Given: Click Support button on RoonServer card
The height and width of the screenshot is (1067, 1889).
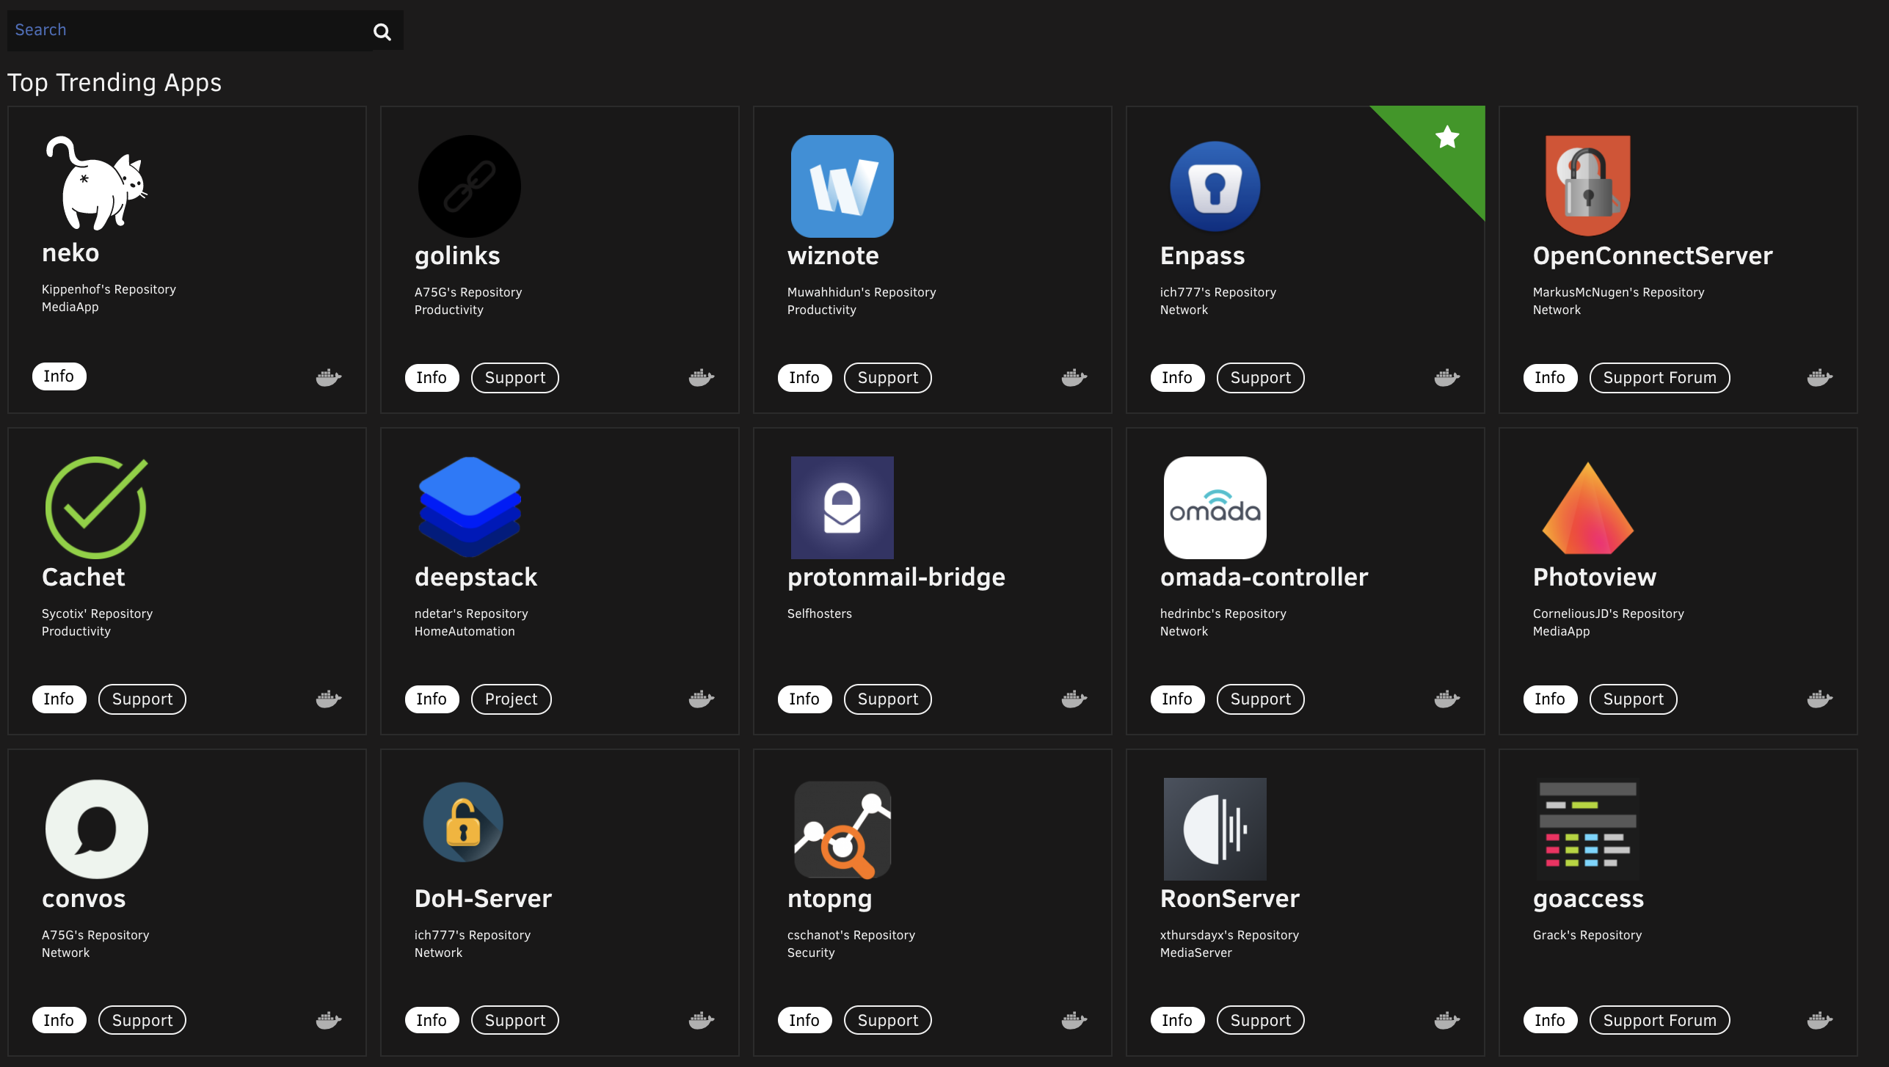Looking at the screenshot, I should point(1260,1021).
